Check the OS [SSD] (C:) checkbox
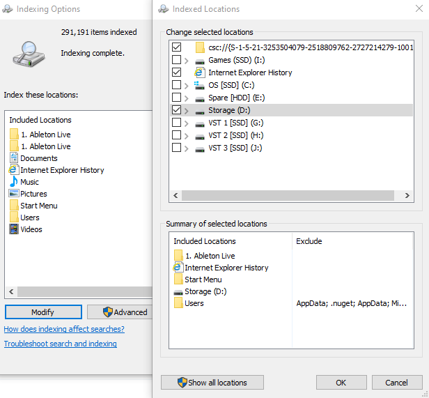This screenshot has width=429, height=398. (x=176, y=84)
